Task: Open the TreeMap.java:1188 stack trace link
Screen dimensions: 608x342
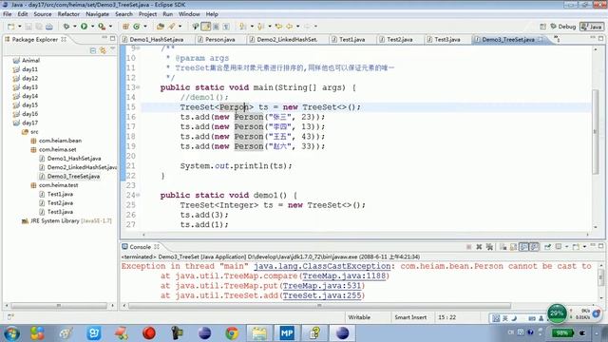Action: (x=344, y=276)
